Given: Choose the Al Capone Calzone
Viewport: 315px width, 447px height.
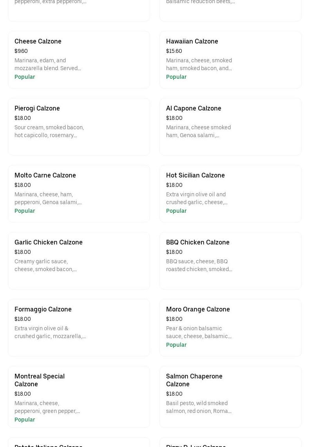Looking at the screenshot, I should tap(194, 108).
